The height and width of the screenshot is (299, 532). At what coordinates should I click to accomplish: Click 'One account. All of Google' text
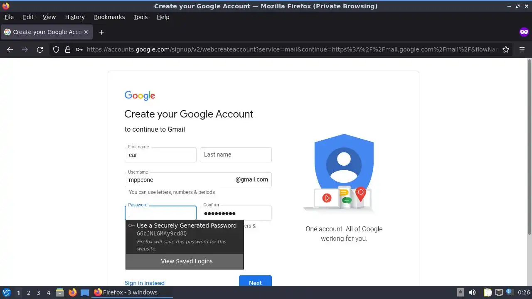pos(344,229)
